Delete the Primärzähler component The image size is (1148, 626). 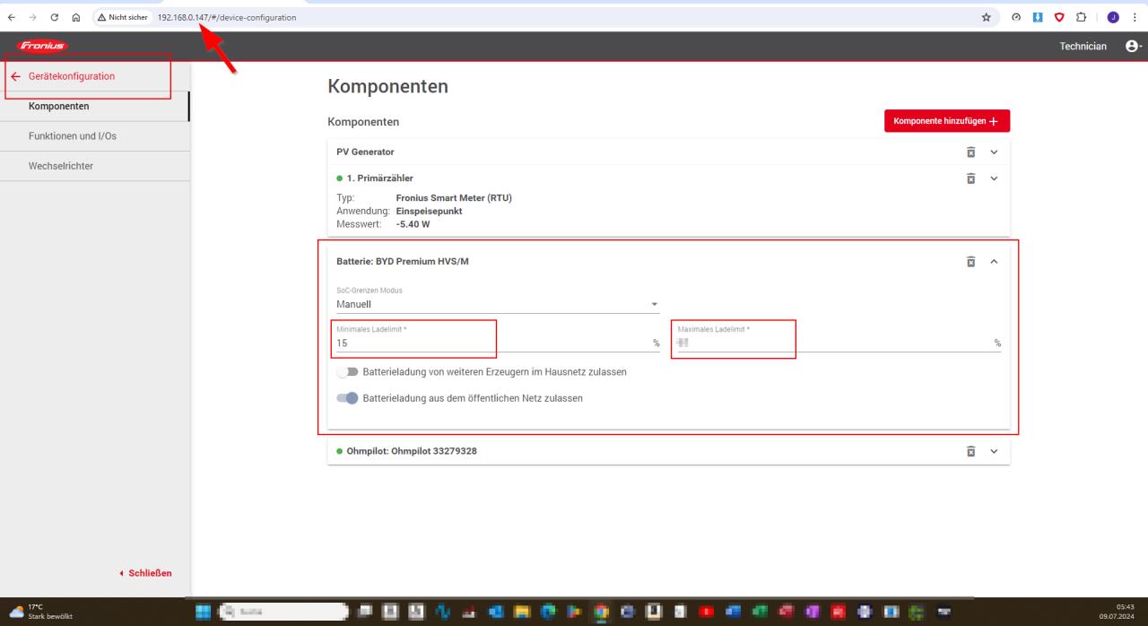pos(970,178)
